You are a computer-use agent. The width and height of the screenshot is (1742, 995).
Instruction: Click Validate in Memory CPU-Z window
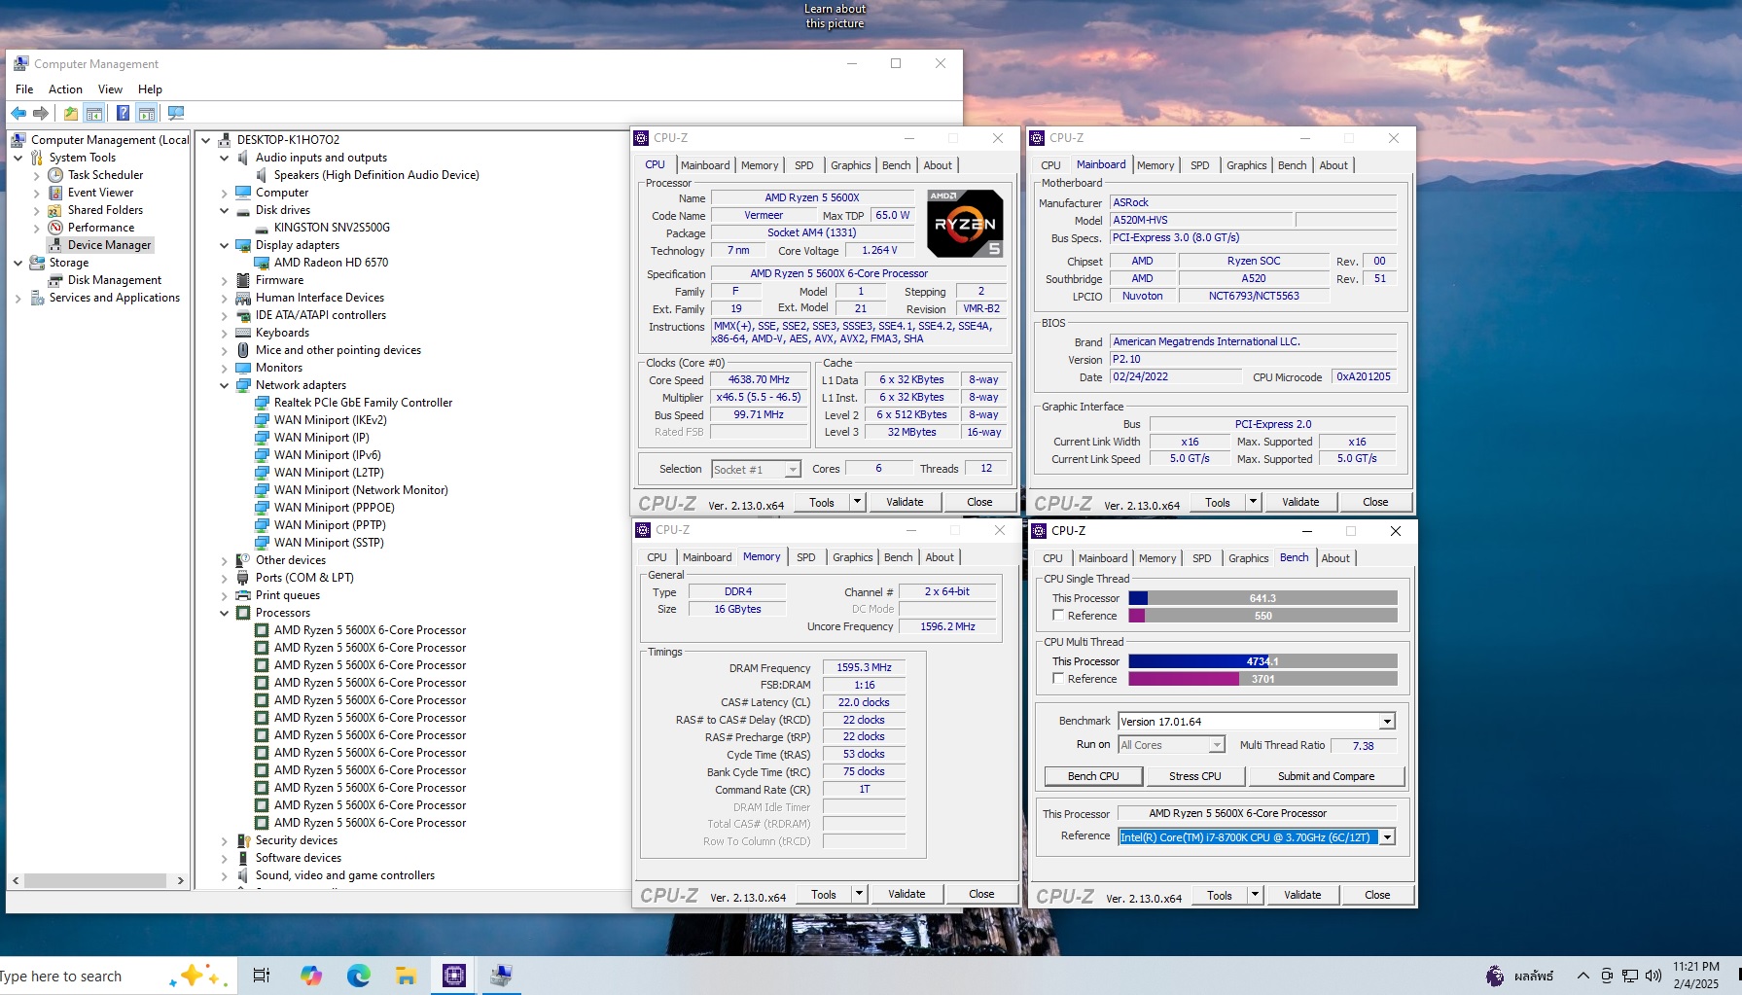tap(907, 894)
